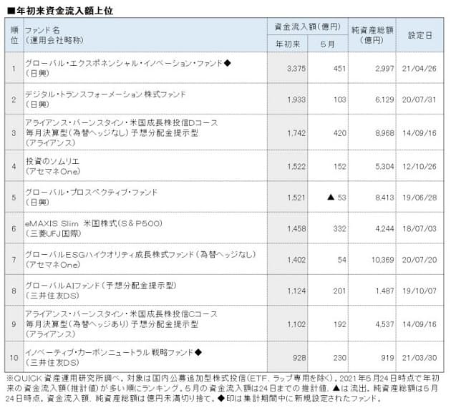
Task: Select fund イノベーティブ・カーボンニュートラル戦略ファンド
Action: (110, 352)
